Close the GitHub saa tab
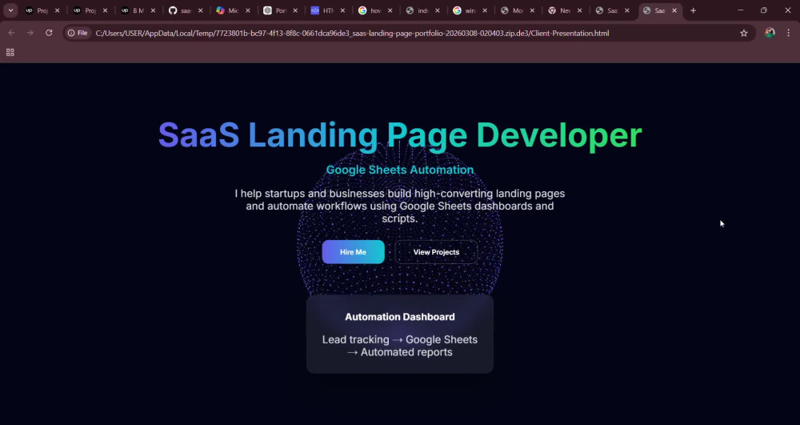800x425 pixels. coord(200,10)
